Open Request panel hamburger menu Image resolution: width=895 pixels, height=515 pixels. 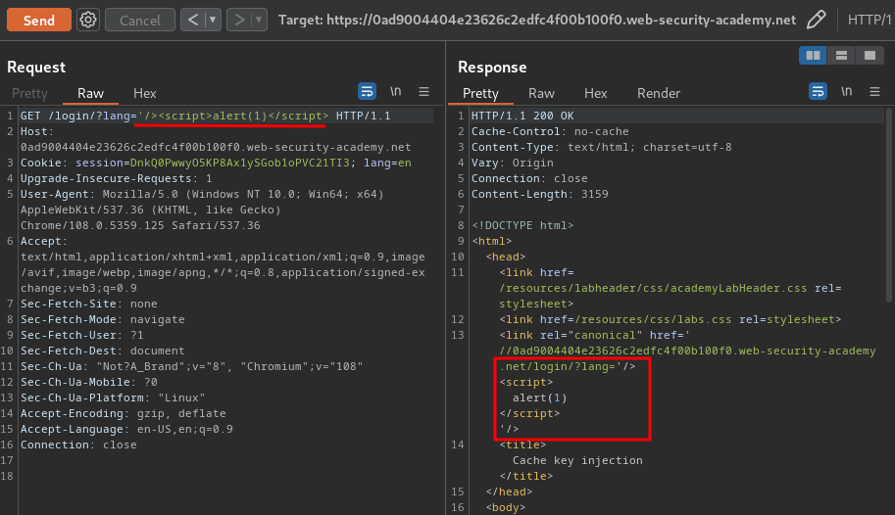423,91
